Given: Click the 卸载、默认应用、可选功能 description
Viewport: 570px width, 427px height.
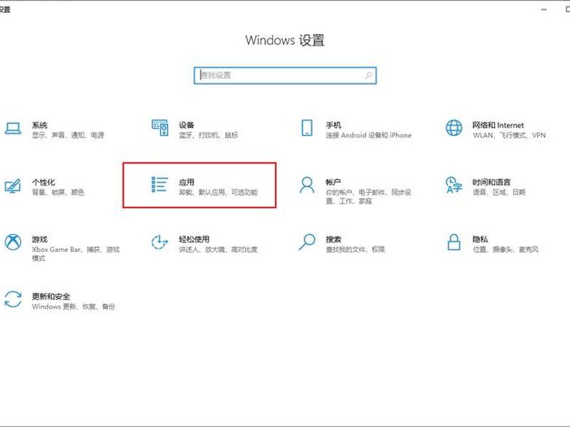Looking at the screenshot, I should (x=218, y=192).
